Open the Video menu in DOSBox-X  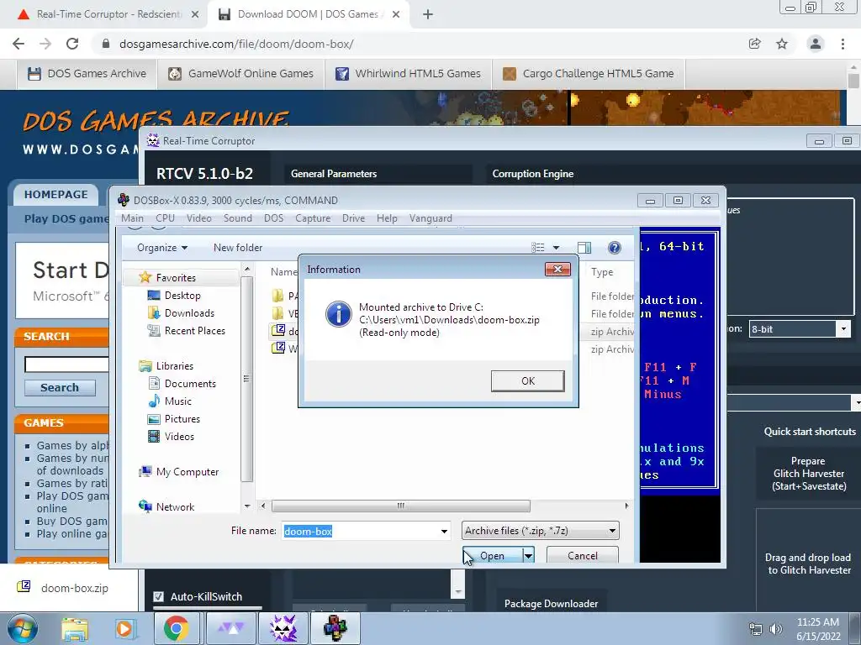(198, 218)
